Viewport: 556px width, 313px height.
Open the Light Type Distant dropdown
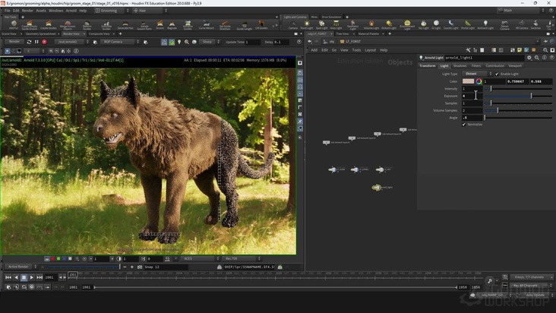click(477, 74)
